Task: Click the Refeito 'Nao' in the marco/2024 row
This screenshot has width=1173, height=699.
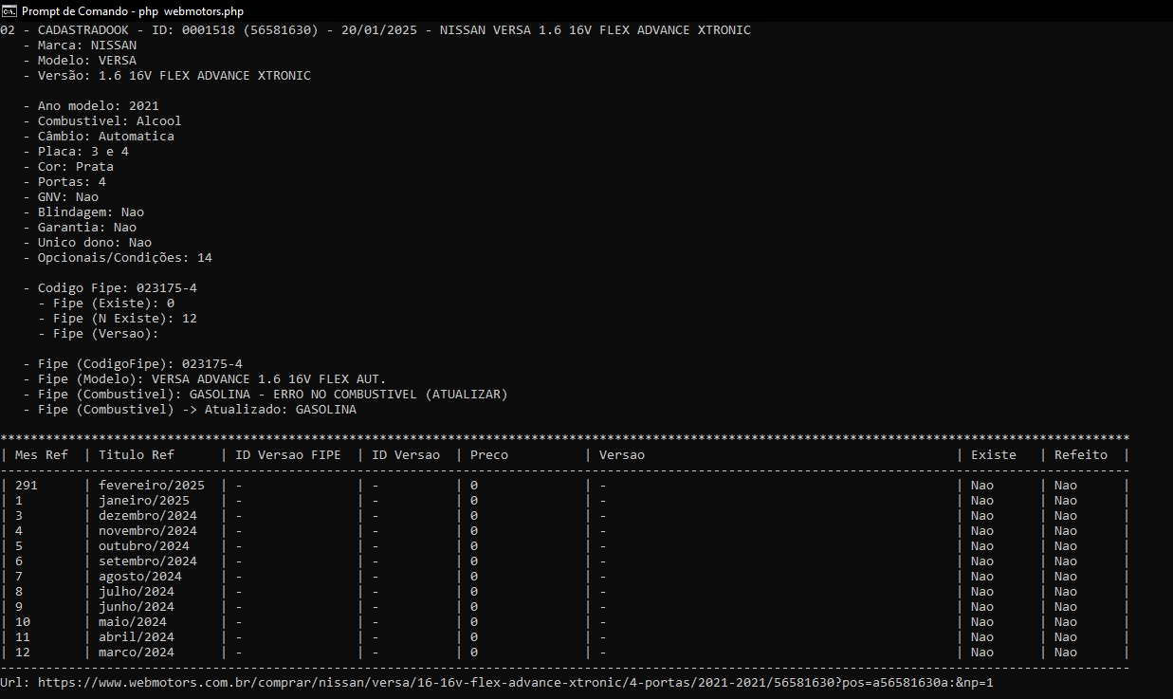Action: (1066, 653)
